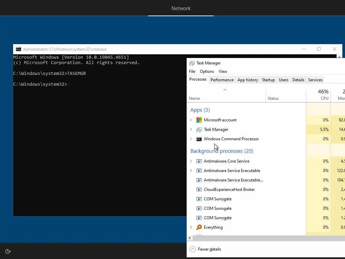Click the CloudExperienceHost Broker process icon
This screenshot has width=345, height=259.
(x=199, y=190)
